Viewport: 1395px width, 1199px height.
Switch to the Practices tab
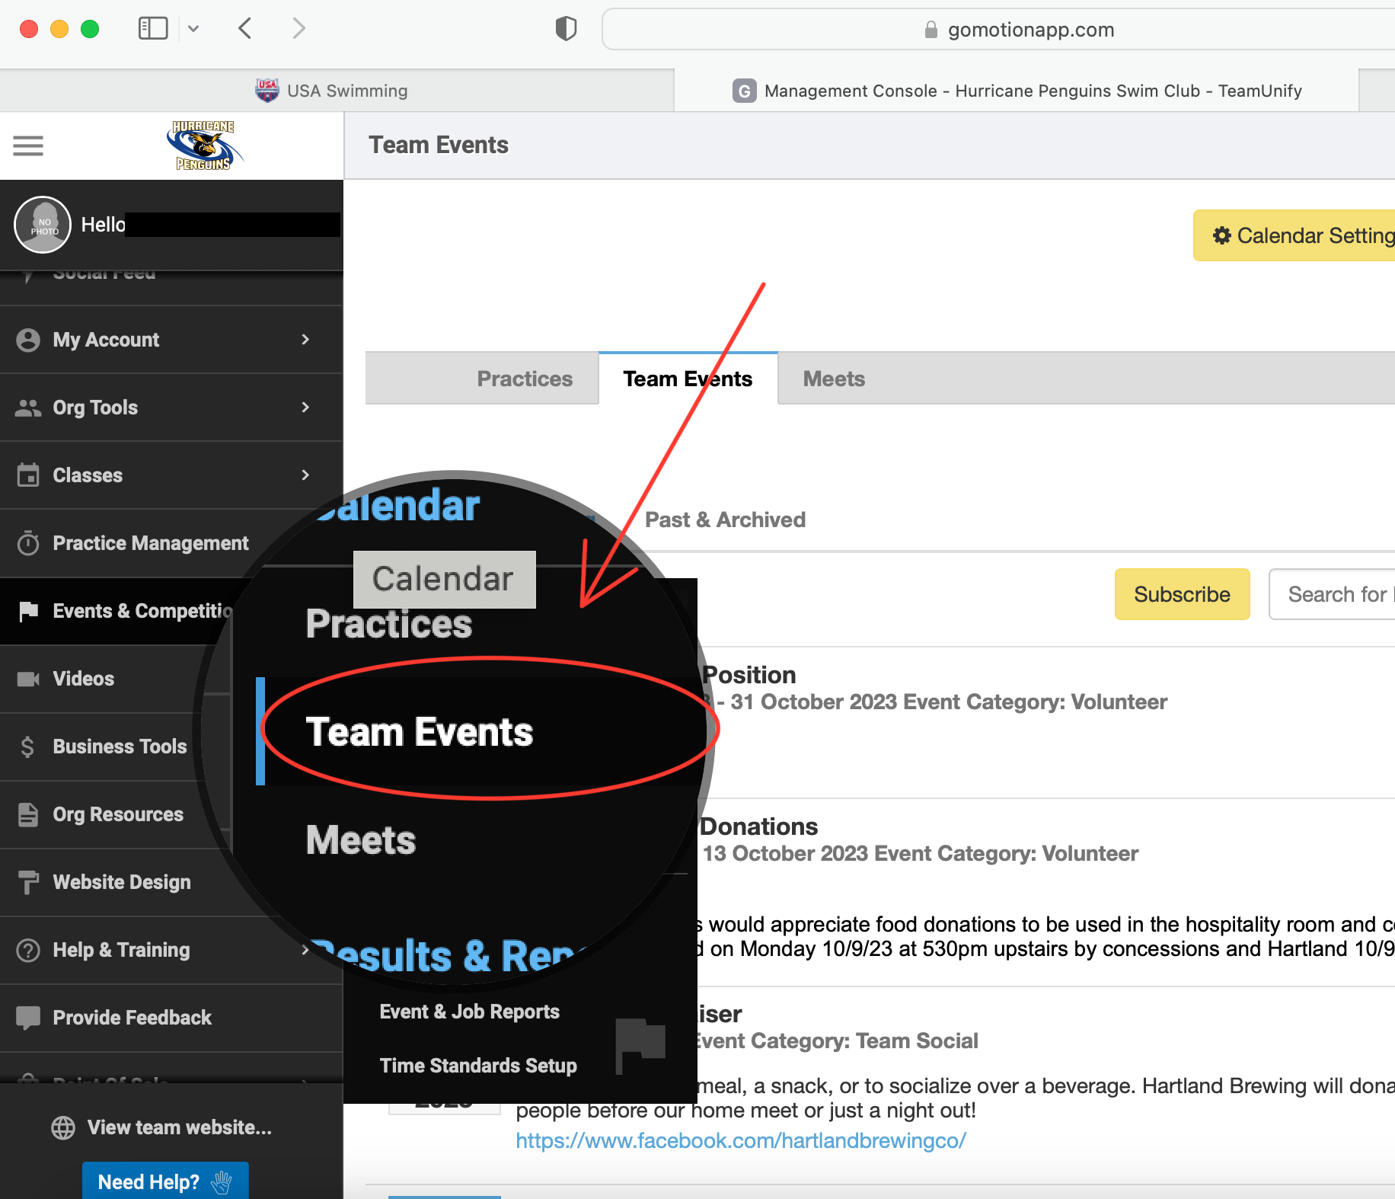(524, 379)
